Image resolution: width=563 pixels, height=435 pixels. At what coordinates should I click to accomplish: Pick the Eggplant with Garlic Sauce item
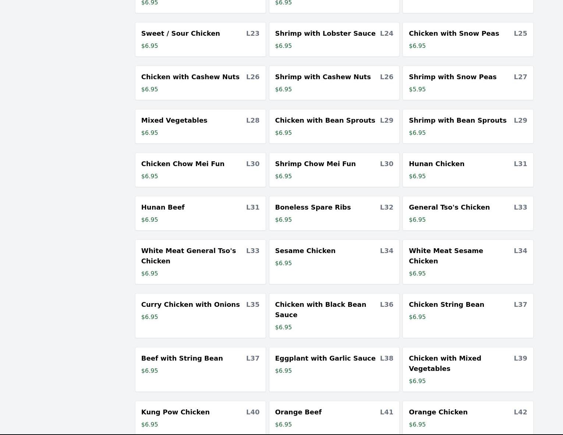(334, 369)
